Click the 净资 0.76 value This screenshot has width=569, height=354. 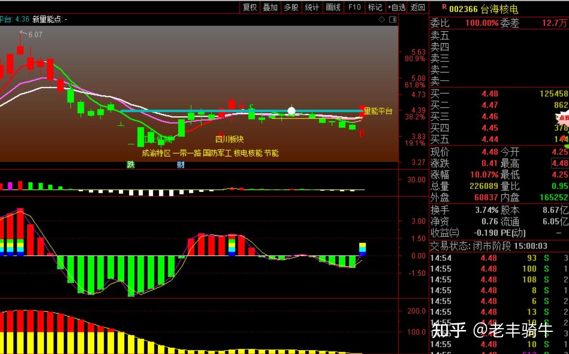[490, 222]
